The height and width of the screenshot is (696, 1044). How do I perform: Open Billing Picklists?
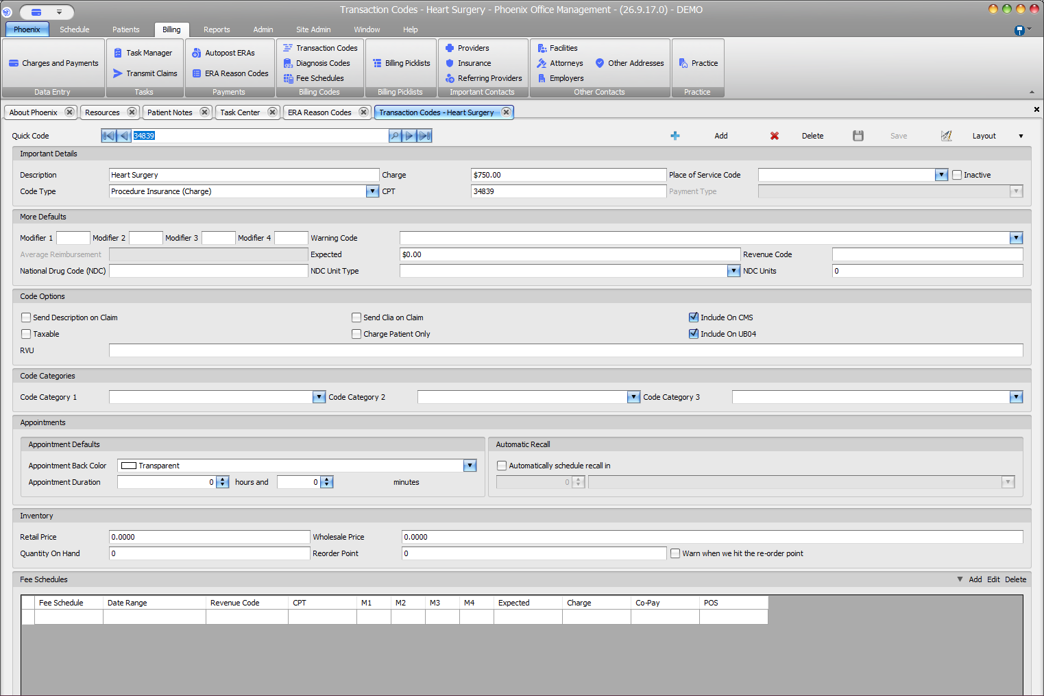401,63
